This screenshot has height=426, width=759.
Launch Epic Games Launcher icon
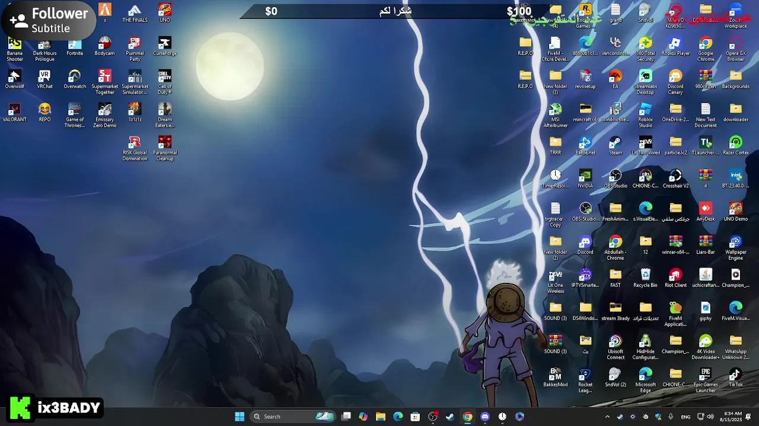(x=706, y=381)
